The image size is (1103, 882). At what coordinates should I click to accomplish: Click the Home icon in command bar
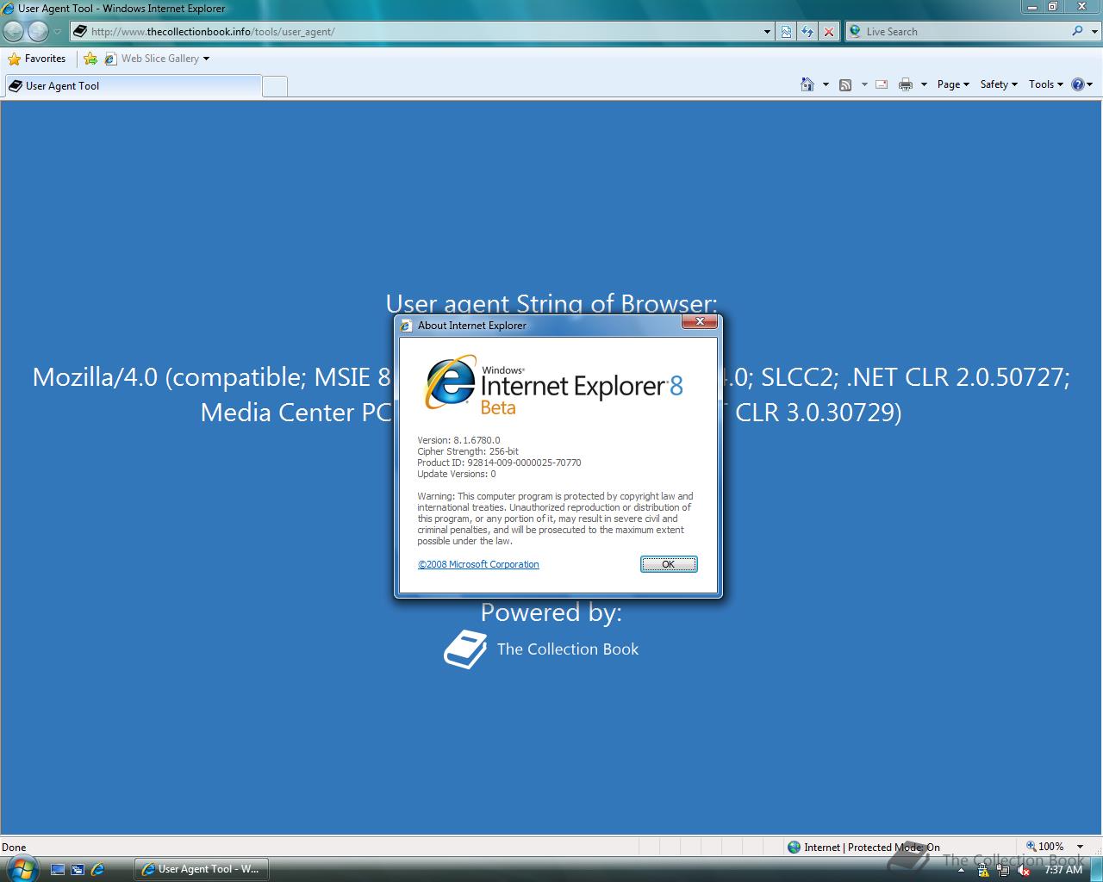pyautogui.click(x=807, y=84)
